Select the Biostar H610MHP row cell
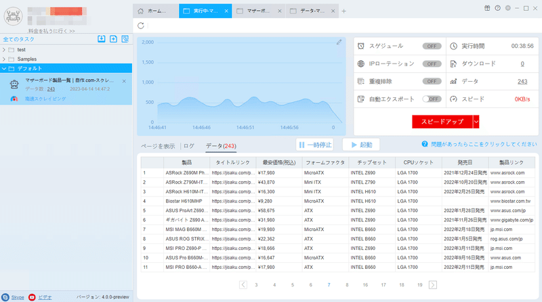This screenshot has height=302, width=542. pos(187,201)
